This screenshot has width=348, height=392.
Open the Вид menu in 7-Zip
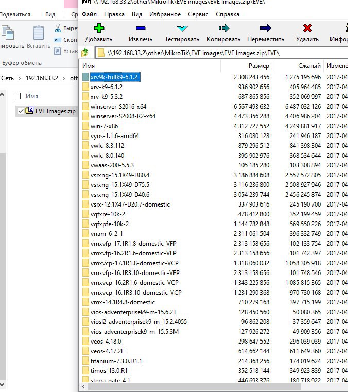coord(137,14)
